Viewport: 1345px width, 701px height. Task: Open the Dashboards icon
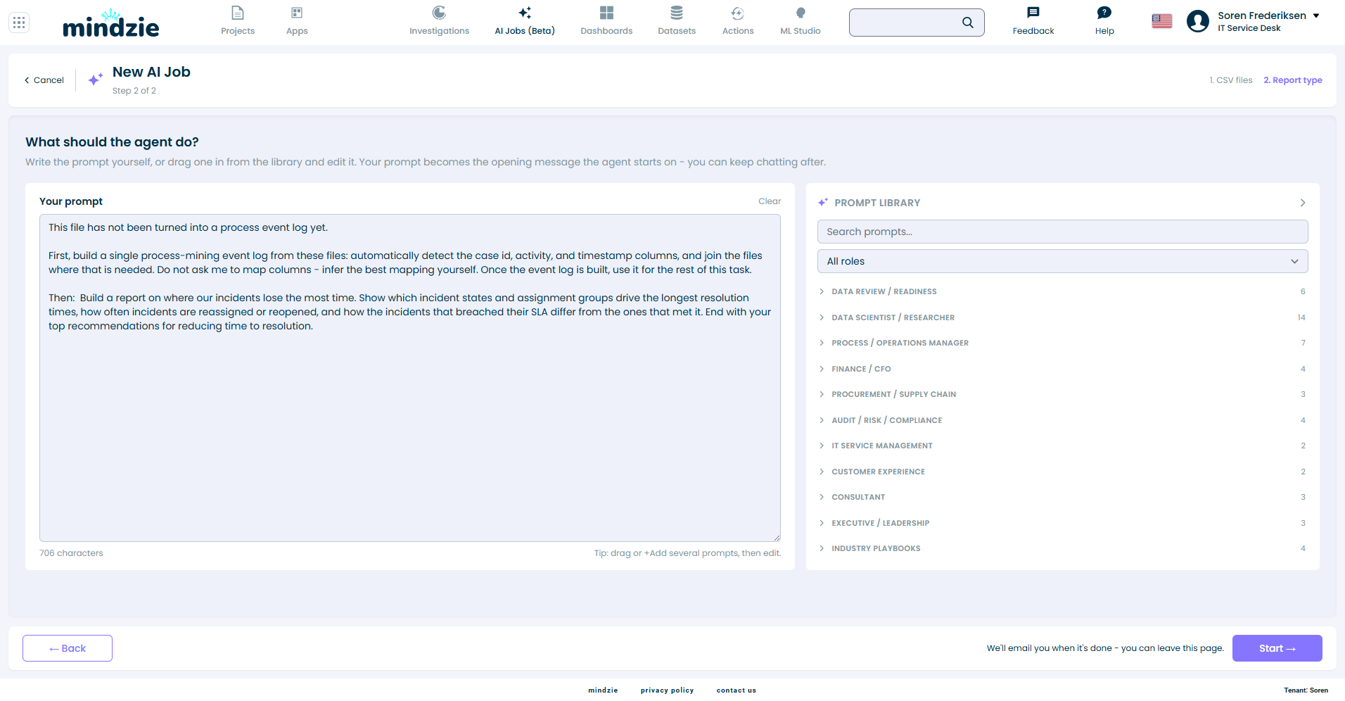click(x=606, y=13)
